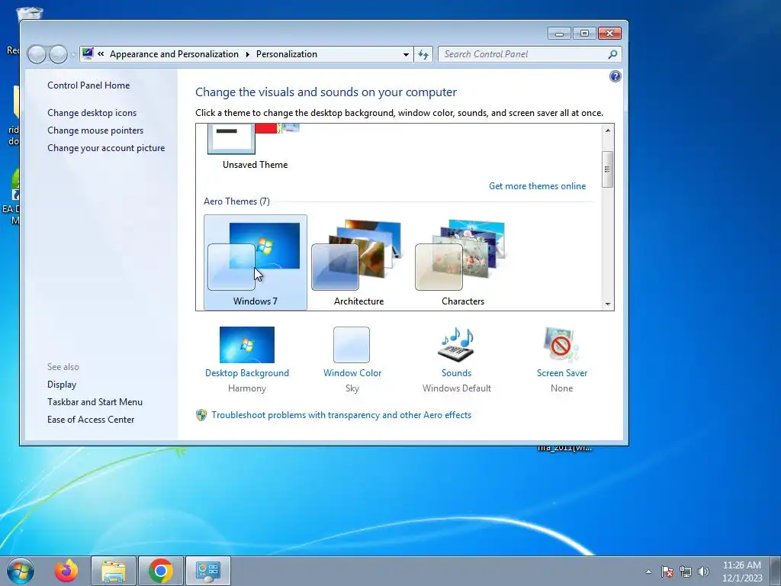The image size is (781, 586).
Task: Launch Firefox from the taskbar
Action: click(66, 571)
